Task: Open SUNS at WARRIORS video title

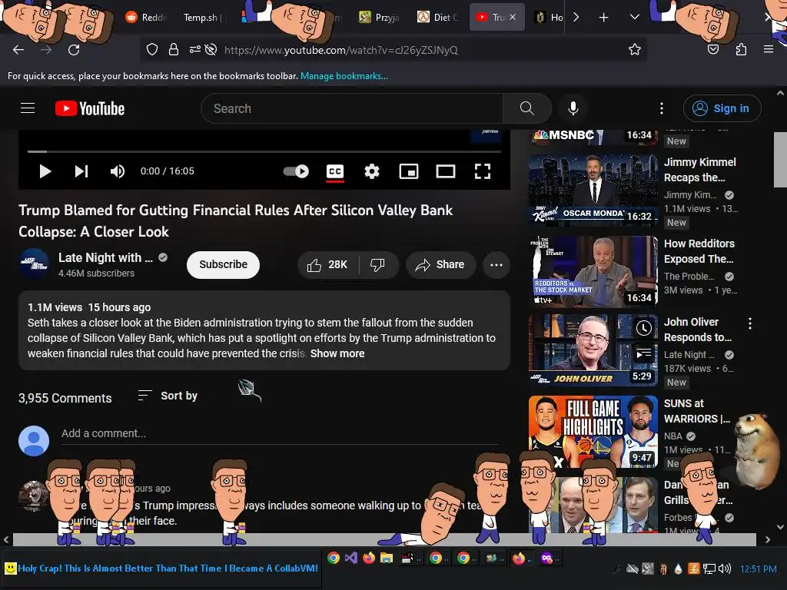Action: point(697,411)
